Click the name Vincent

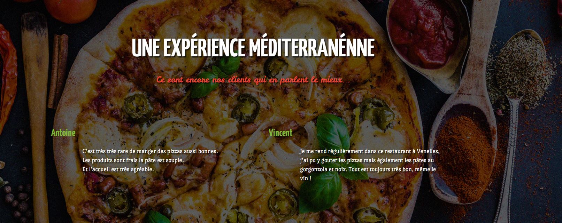tap(280, 133)
